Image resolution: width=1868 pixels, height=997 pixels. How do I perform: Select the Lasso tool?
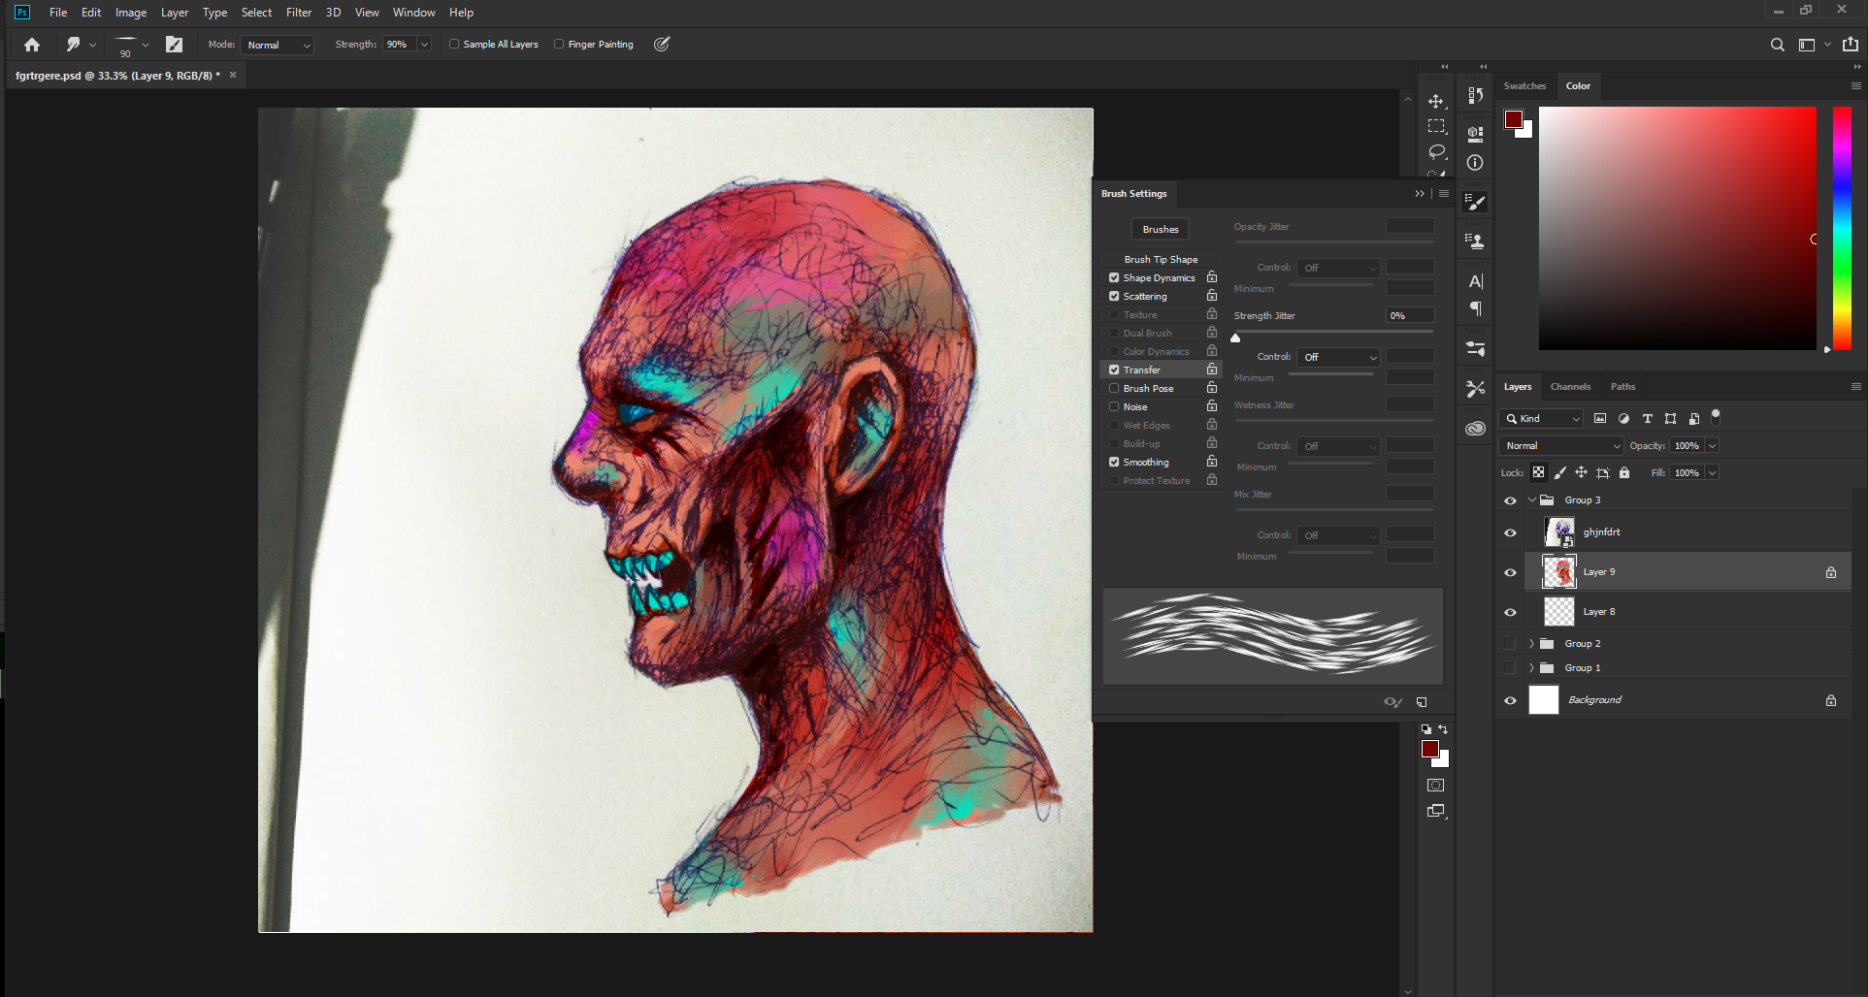[1436, 151]
